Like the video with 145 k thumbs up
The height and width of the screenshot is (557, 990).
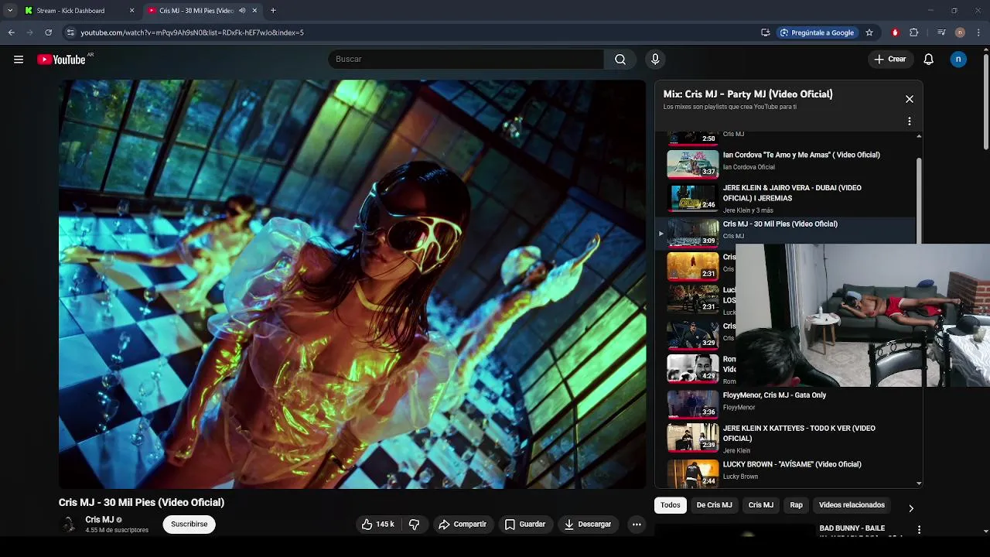(378, 525)
